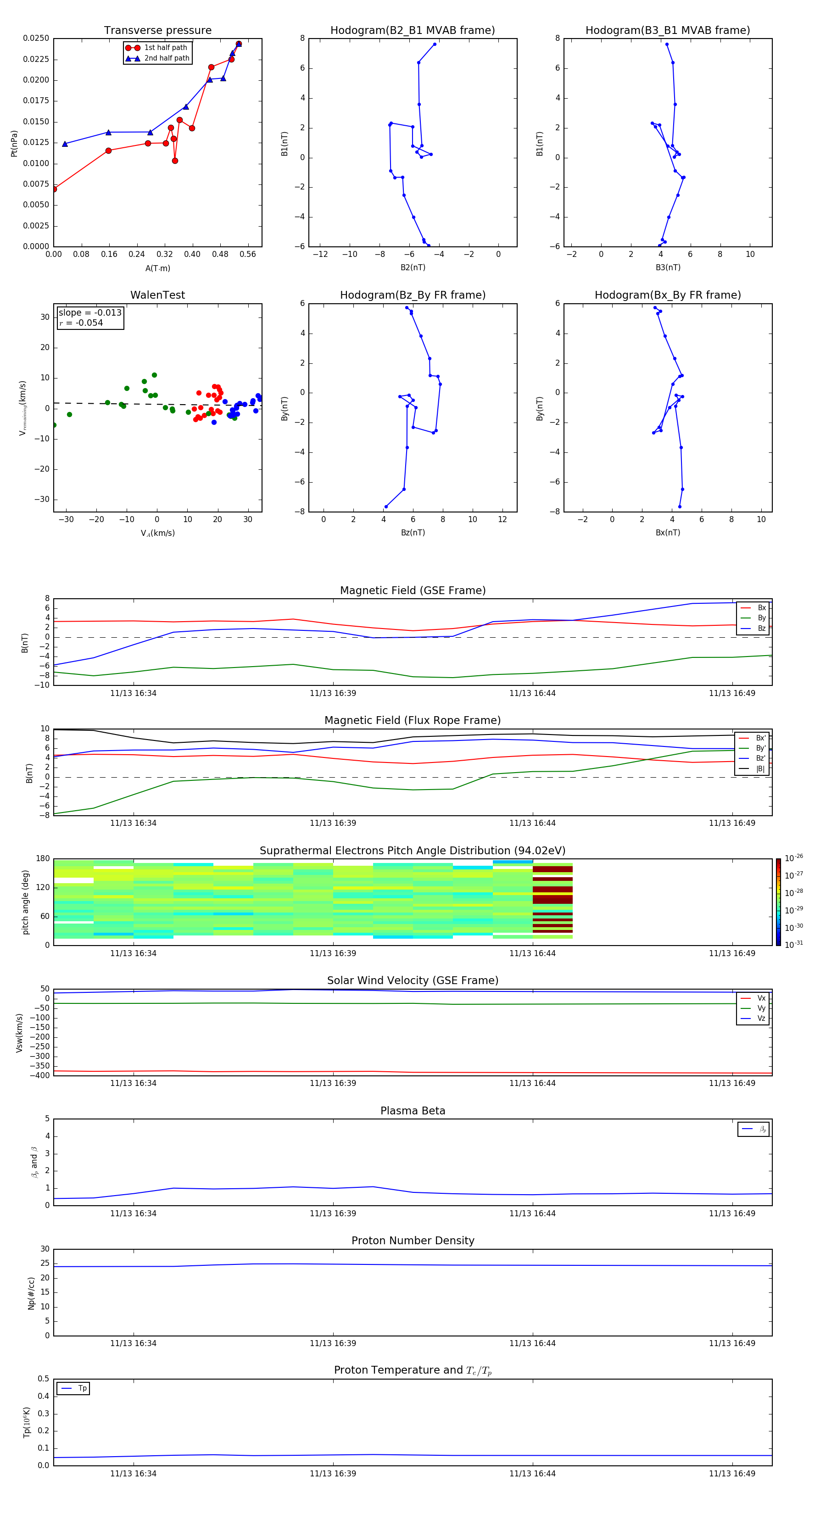Screen dimensions: 826x1514
Task: Click 'Hodogram(B2_B1 MVAB frame)' title
Action: click(413, 31)
